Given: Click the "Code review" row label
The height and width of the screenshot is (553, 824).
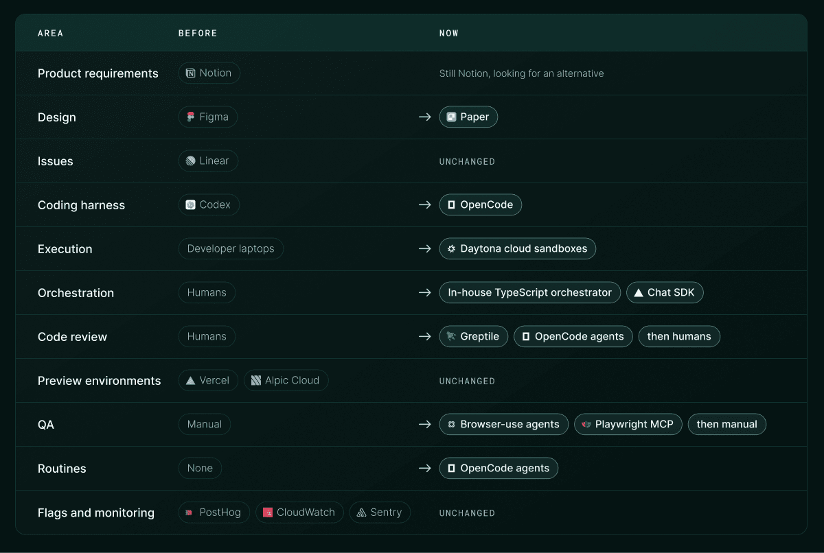Looking at the screenshot, I should 73,337.
